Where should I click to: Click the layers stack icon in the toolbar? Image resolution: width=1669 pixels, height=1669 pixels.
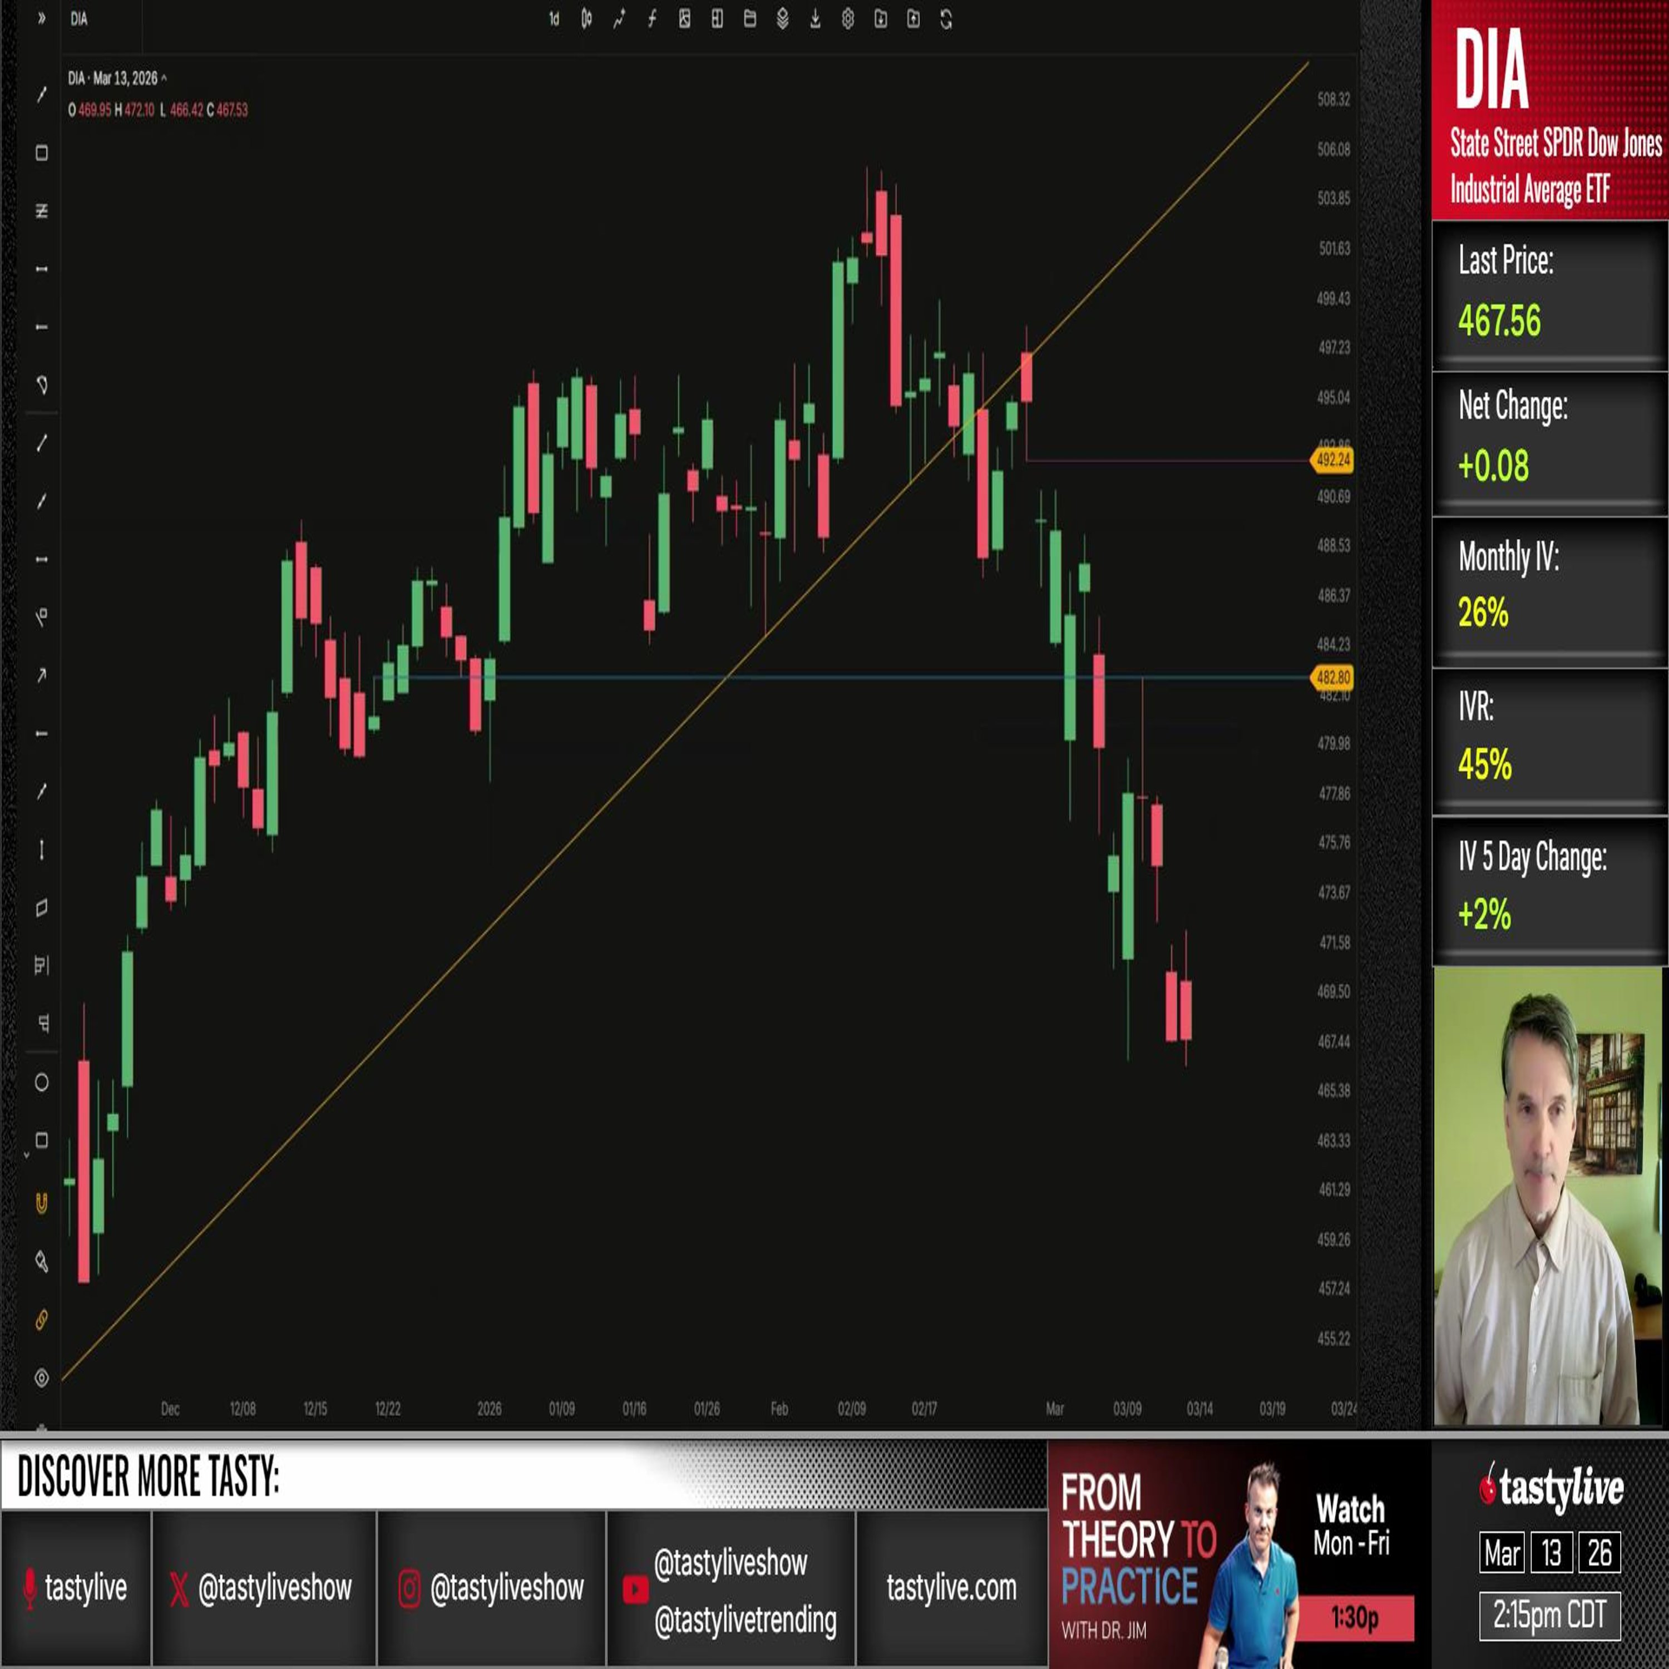pyautogui.click(x=782, y=19)
